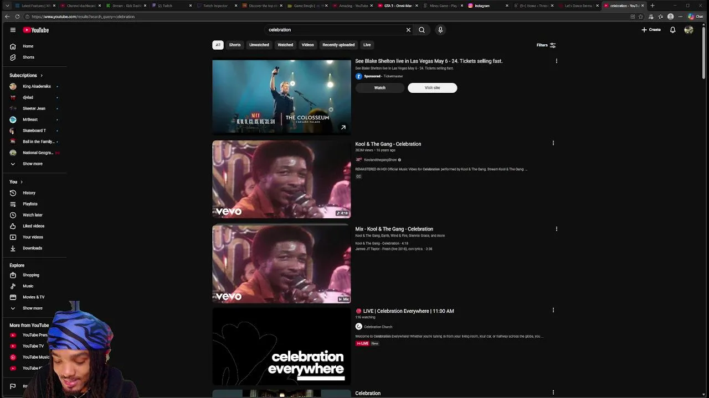Select the Unwatched filter chip

click(259, 45)
